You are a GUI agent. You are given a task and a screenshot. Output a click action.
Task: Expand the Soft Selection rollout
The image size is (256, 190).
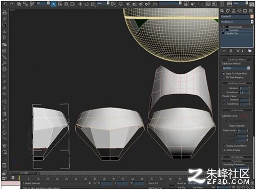[237, 157]
